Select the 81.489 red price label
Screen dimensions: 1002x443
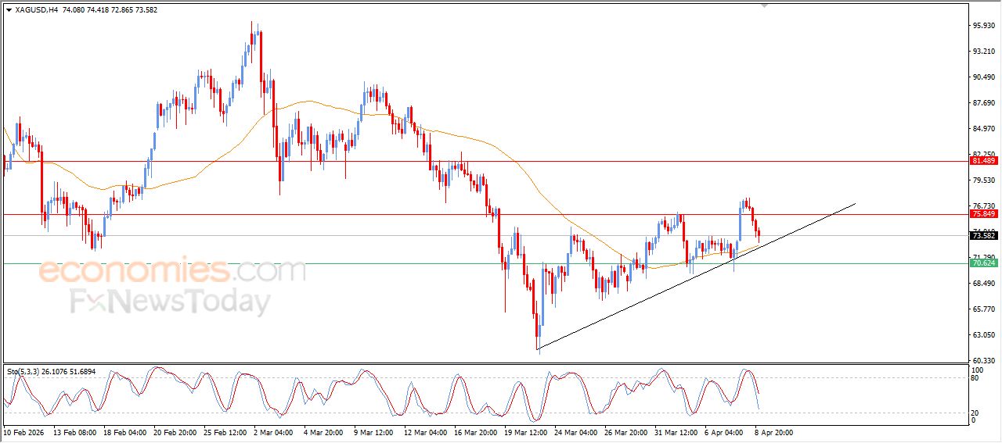pos(983,161)
